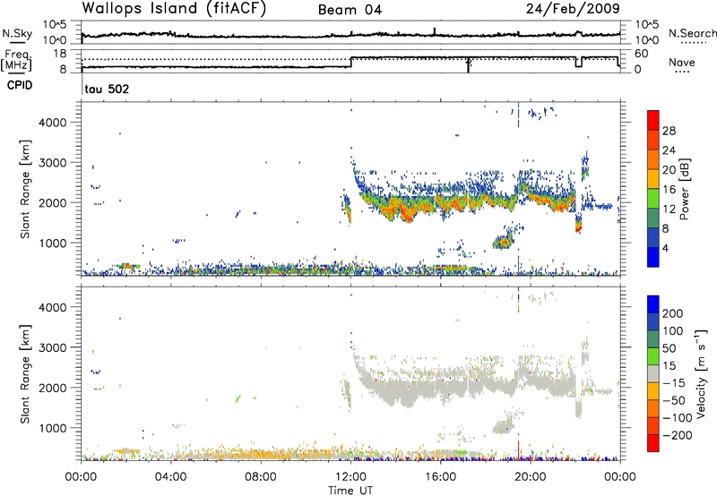
Task: Click the '18' frequency axis tick
Action: pyautogui.click(x=59, y=54)
